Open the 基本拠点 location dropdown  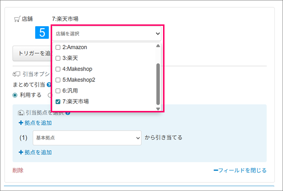(87, 138)
